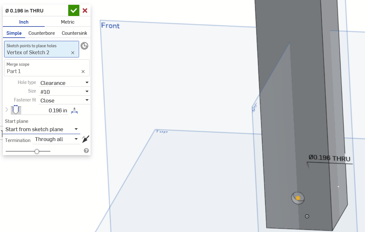The height and width of the screenshot is (232, 365).
Task: Select the Front plane label
Action: [110, 26]
